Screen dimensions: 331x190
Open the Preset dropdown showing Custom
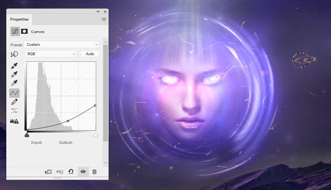tap(62, 44)
